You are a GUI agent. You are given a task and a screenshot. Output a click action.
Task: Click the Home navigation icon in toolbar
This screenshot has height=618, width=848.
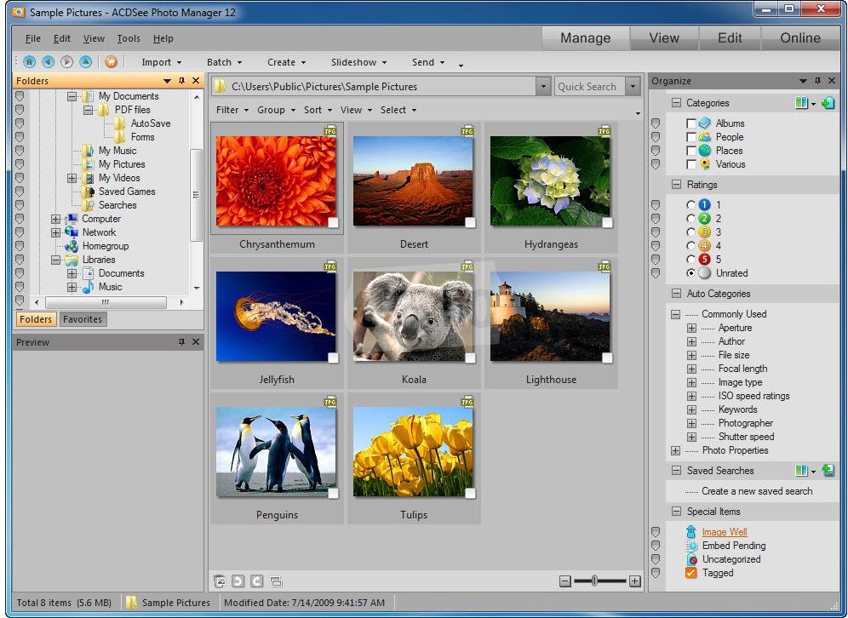click(29, 62)
